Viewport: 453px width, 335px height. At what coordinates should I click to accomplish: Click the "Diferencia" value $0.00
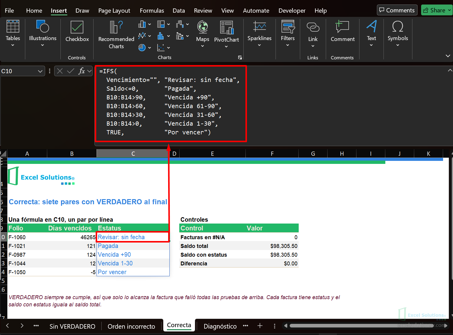[x=272, y=263]
